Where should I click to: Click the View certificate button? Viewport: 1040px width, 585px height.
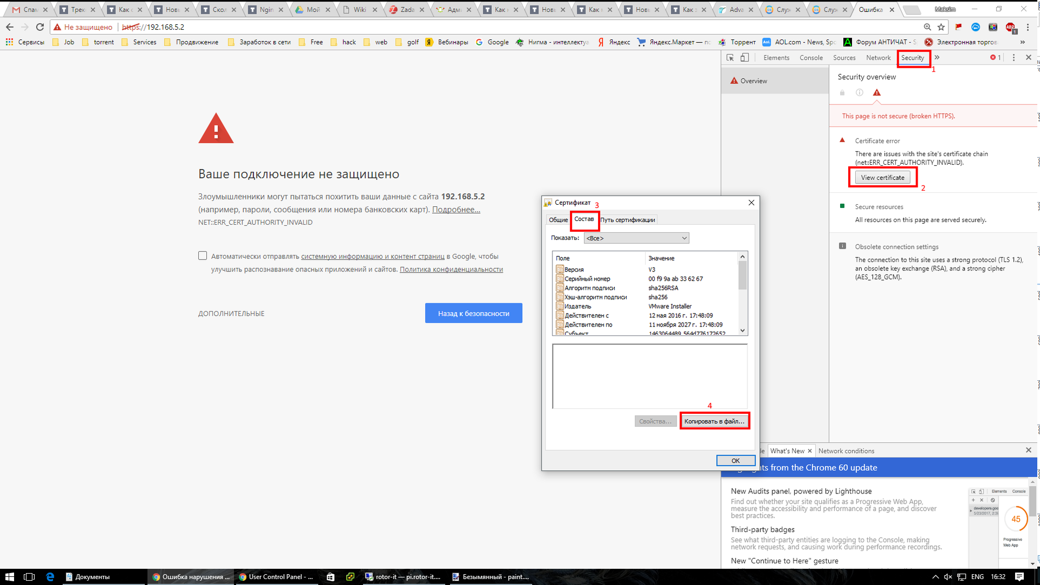882,177
